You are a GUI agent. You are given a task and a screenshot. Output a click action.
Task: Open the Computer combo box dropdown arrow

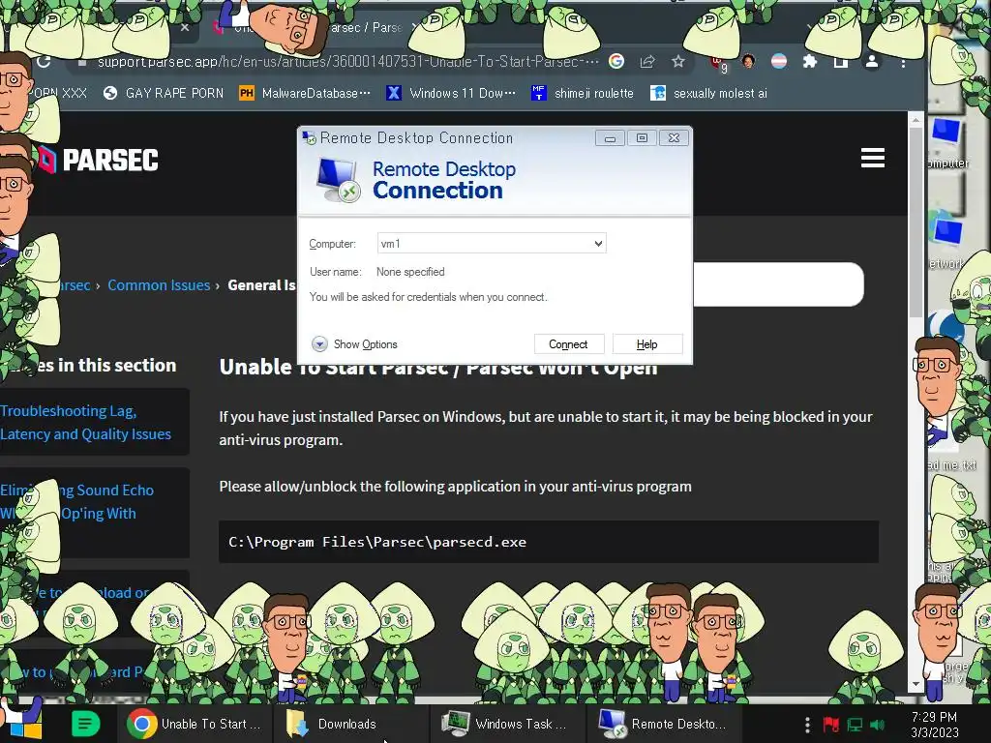coord(598,243)
